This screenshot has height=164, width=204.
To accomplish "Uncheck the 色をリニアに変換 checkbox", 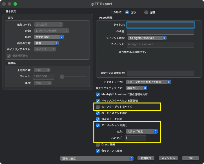I will click(98, 151).
